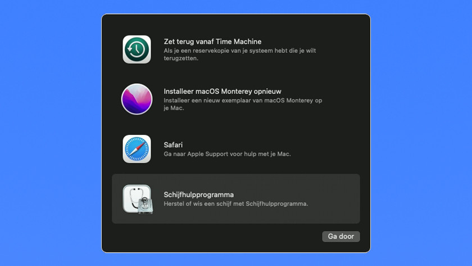The image size is (472, 266).
Task: Select 'Installeer macOS Monterey opnieuw' title
Action: pyautogui.click(x=223, y=91)
